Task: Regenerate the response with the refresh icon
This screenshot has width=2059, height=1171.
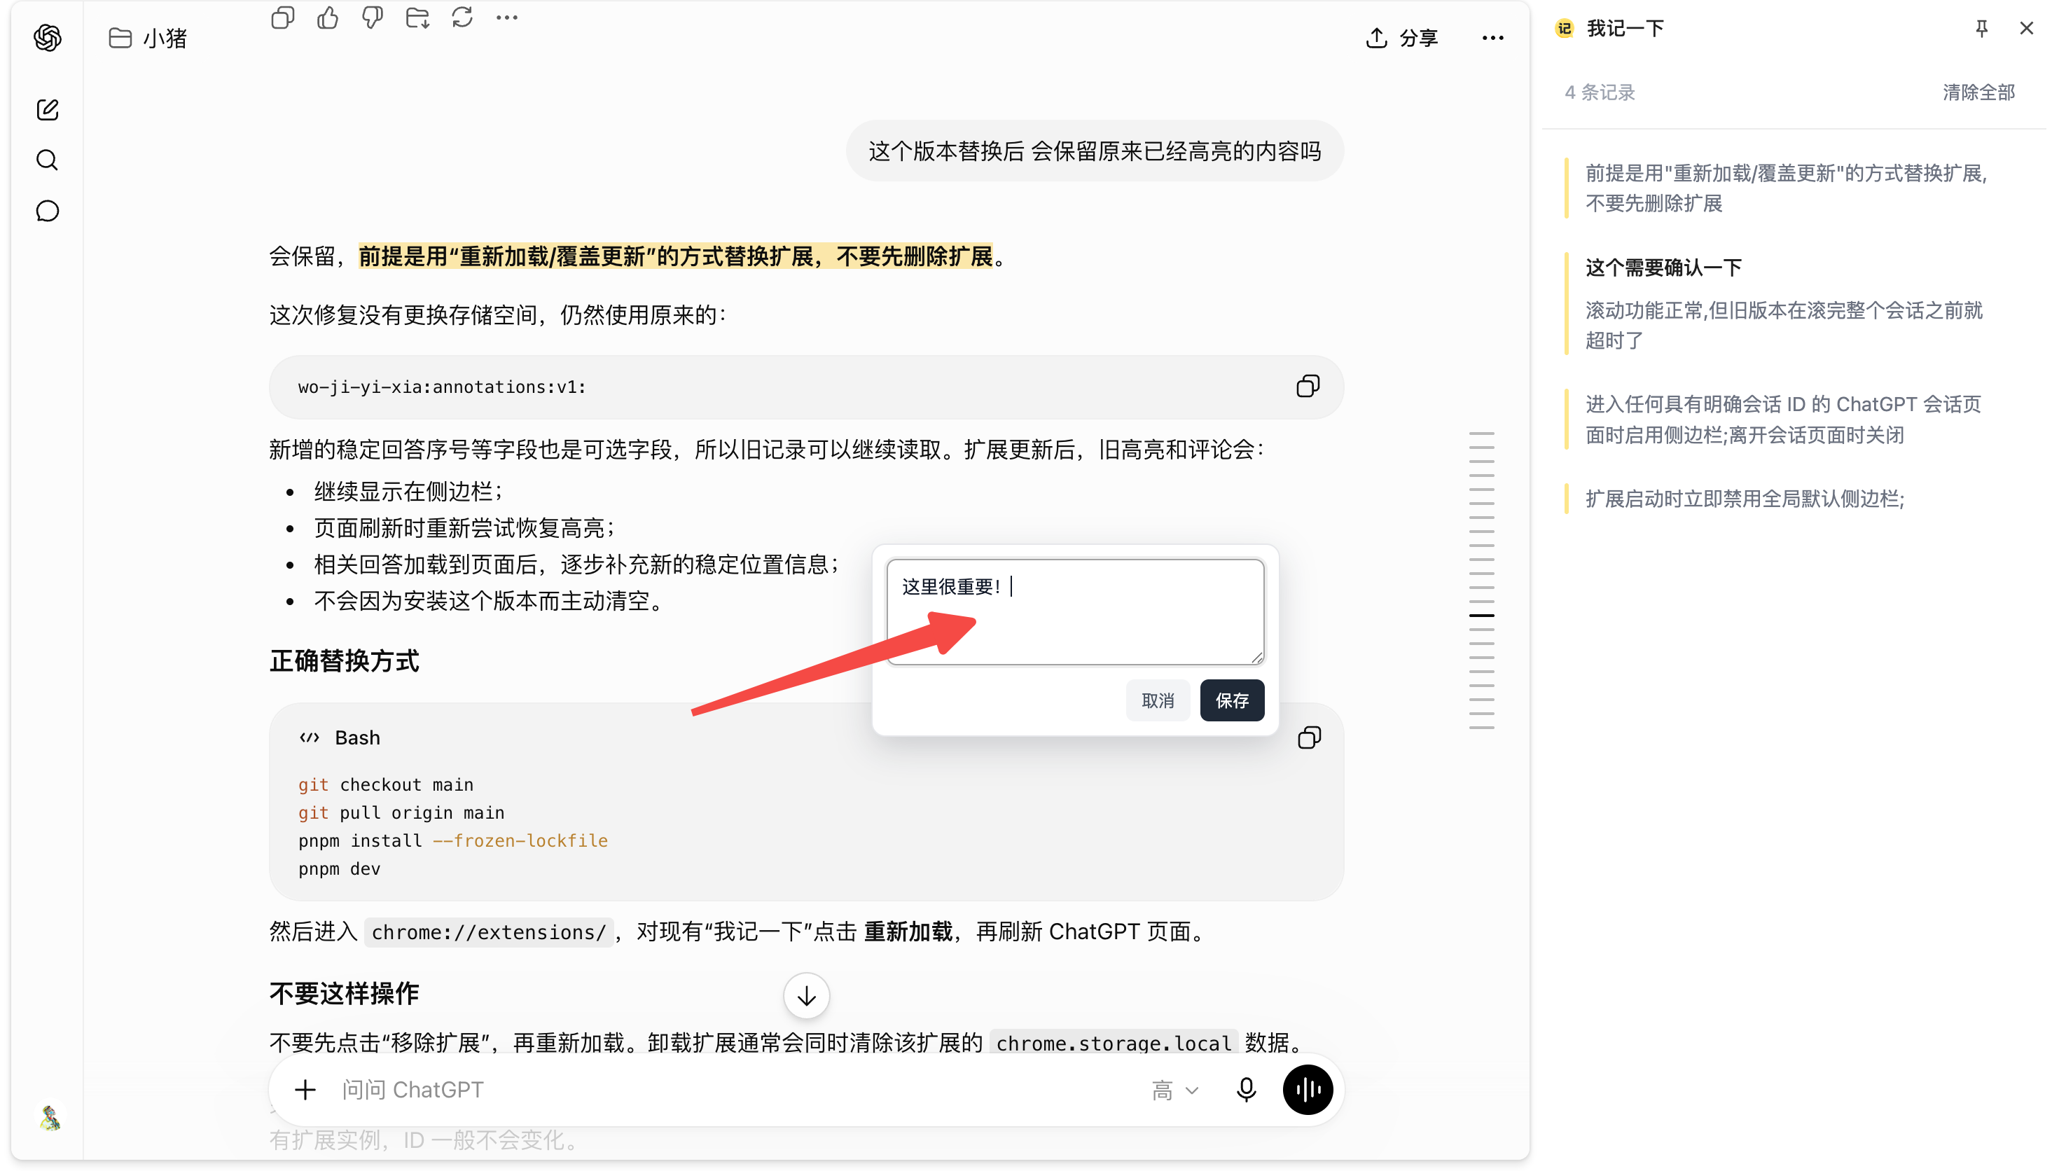Action: tap(462, 17)
